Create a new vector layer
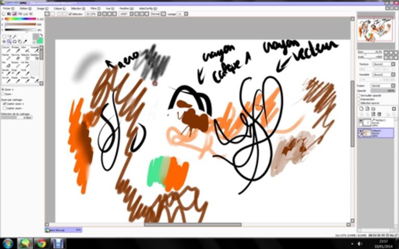This screenshot has height=249, width=399. [x=367, y=109]
